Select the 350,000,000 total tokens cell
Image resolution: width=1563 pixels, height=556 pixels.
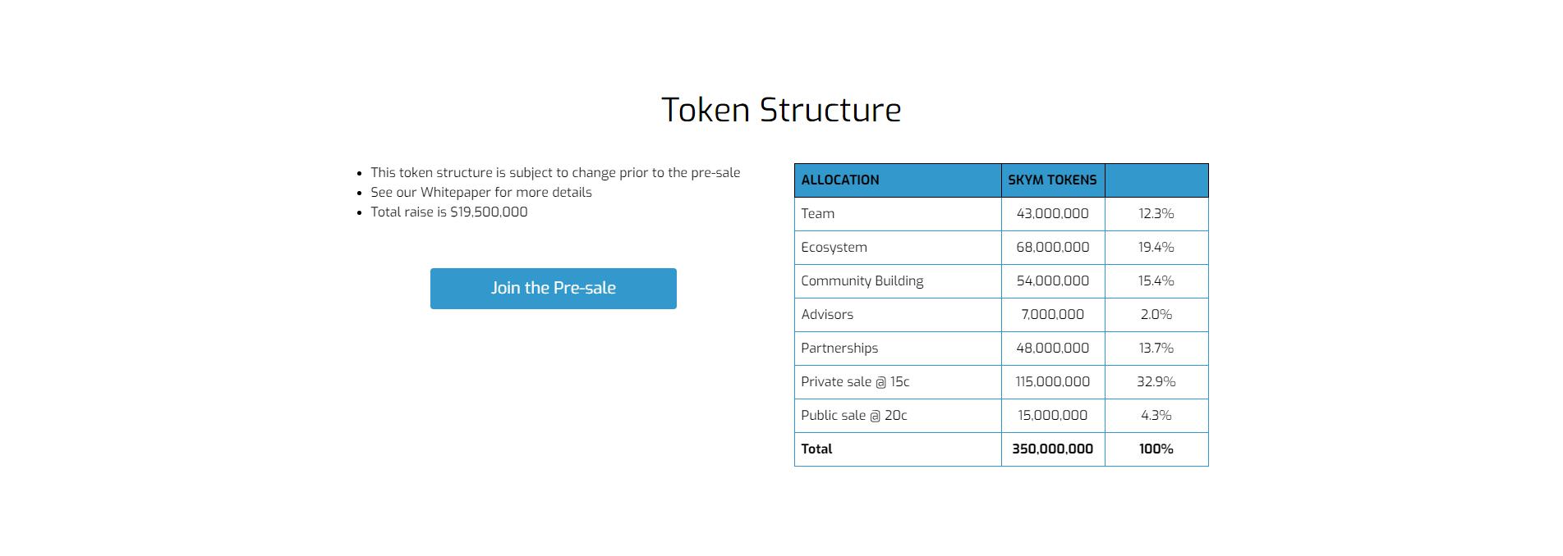[1053, 449]
